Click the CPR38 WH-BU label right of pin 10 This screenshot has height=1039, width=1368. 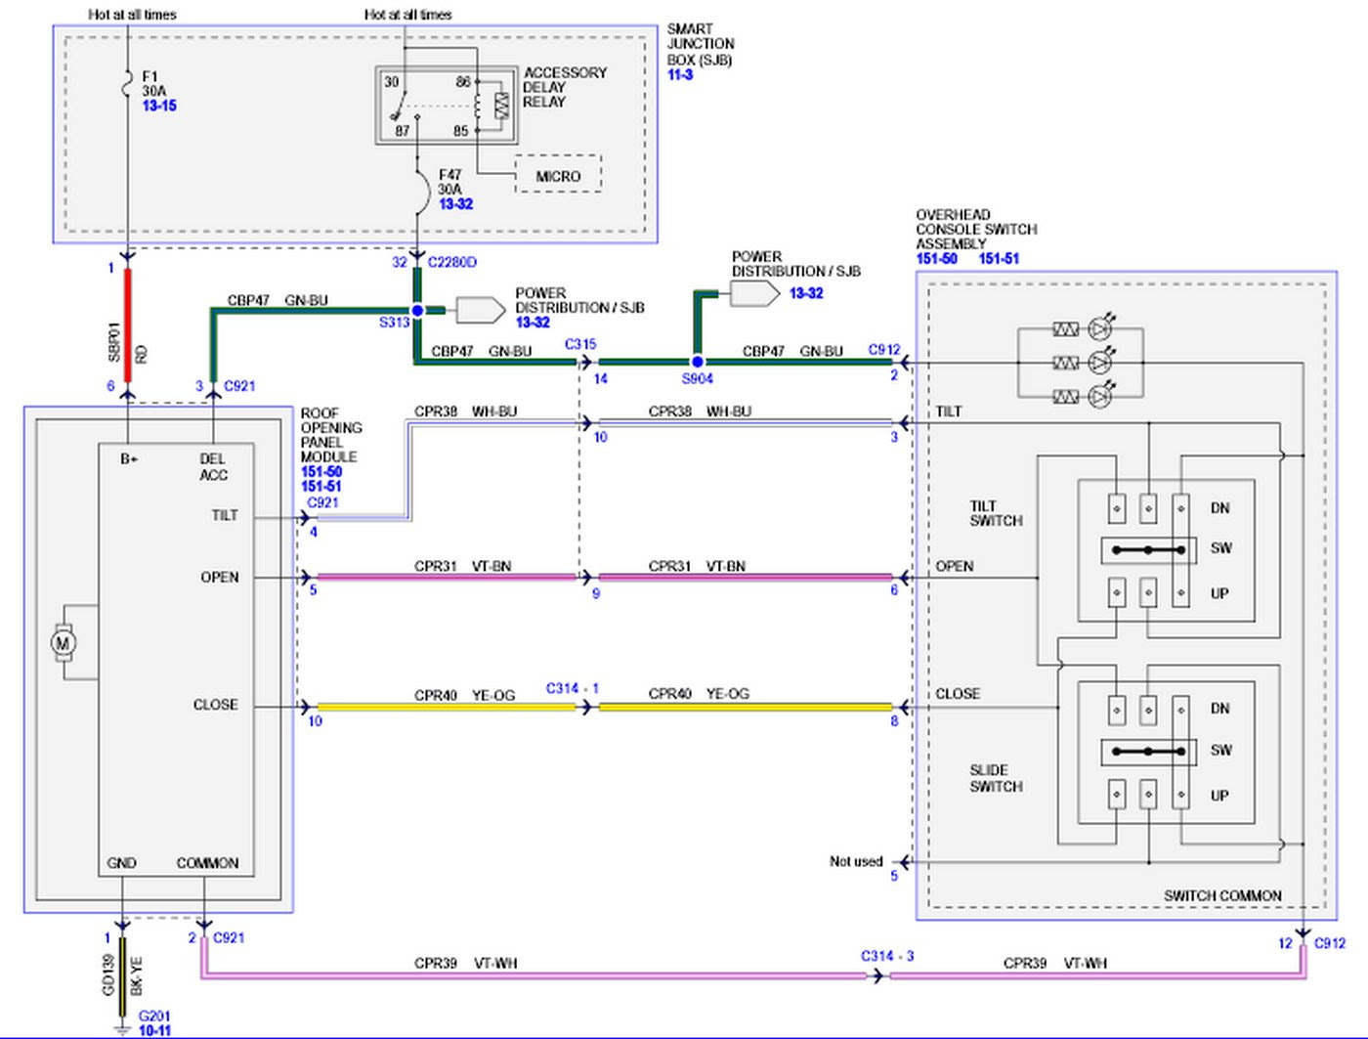(x=700, y=411)
